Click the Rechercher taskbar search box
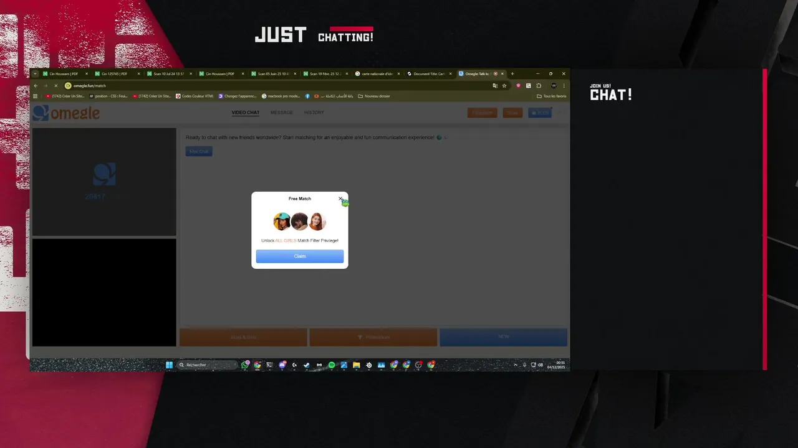This screenshot has width=798, height=448. pos(207,365)
